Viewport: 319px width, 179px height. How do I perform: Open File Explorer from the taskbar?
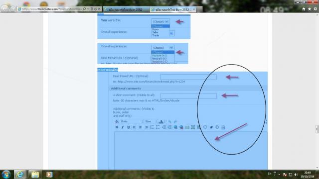click(35, 175)
